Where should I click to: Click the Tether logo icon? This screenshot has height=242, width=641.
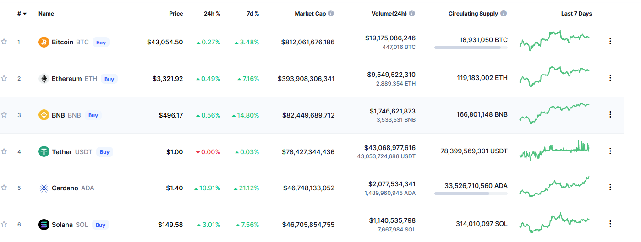pos(44,152)
